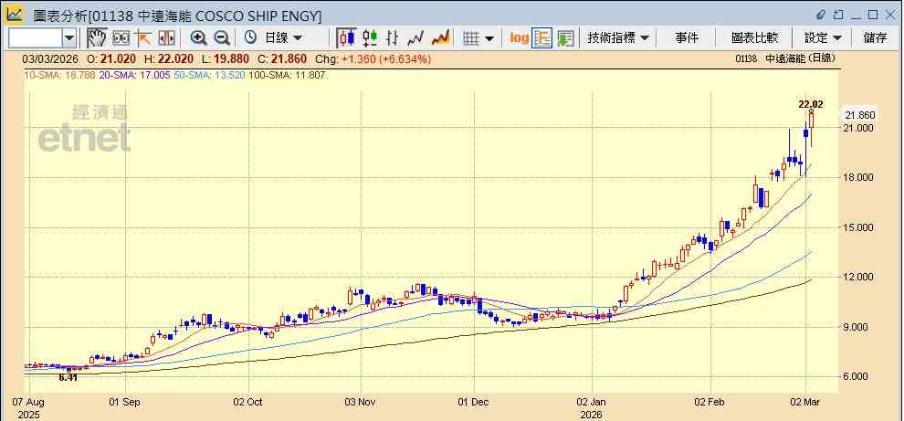Screen dimensions: 904x421
Task: Open the 設定 dropdown menu
Action: 823,38
